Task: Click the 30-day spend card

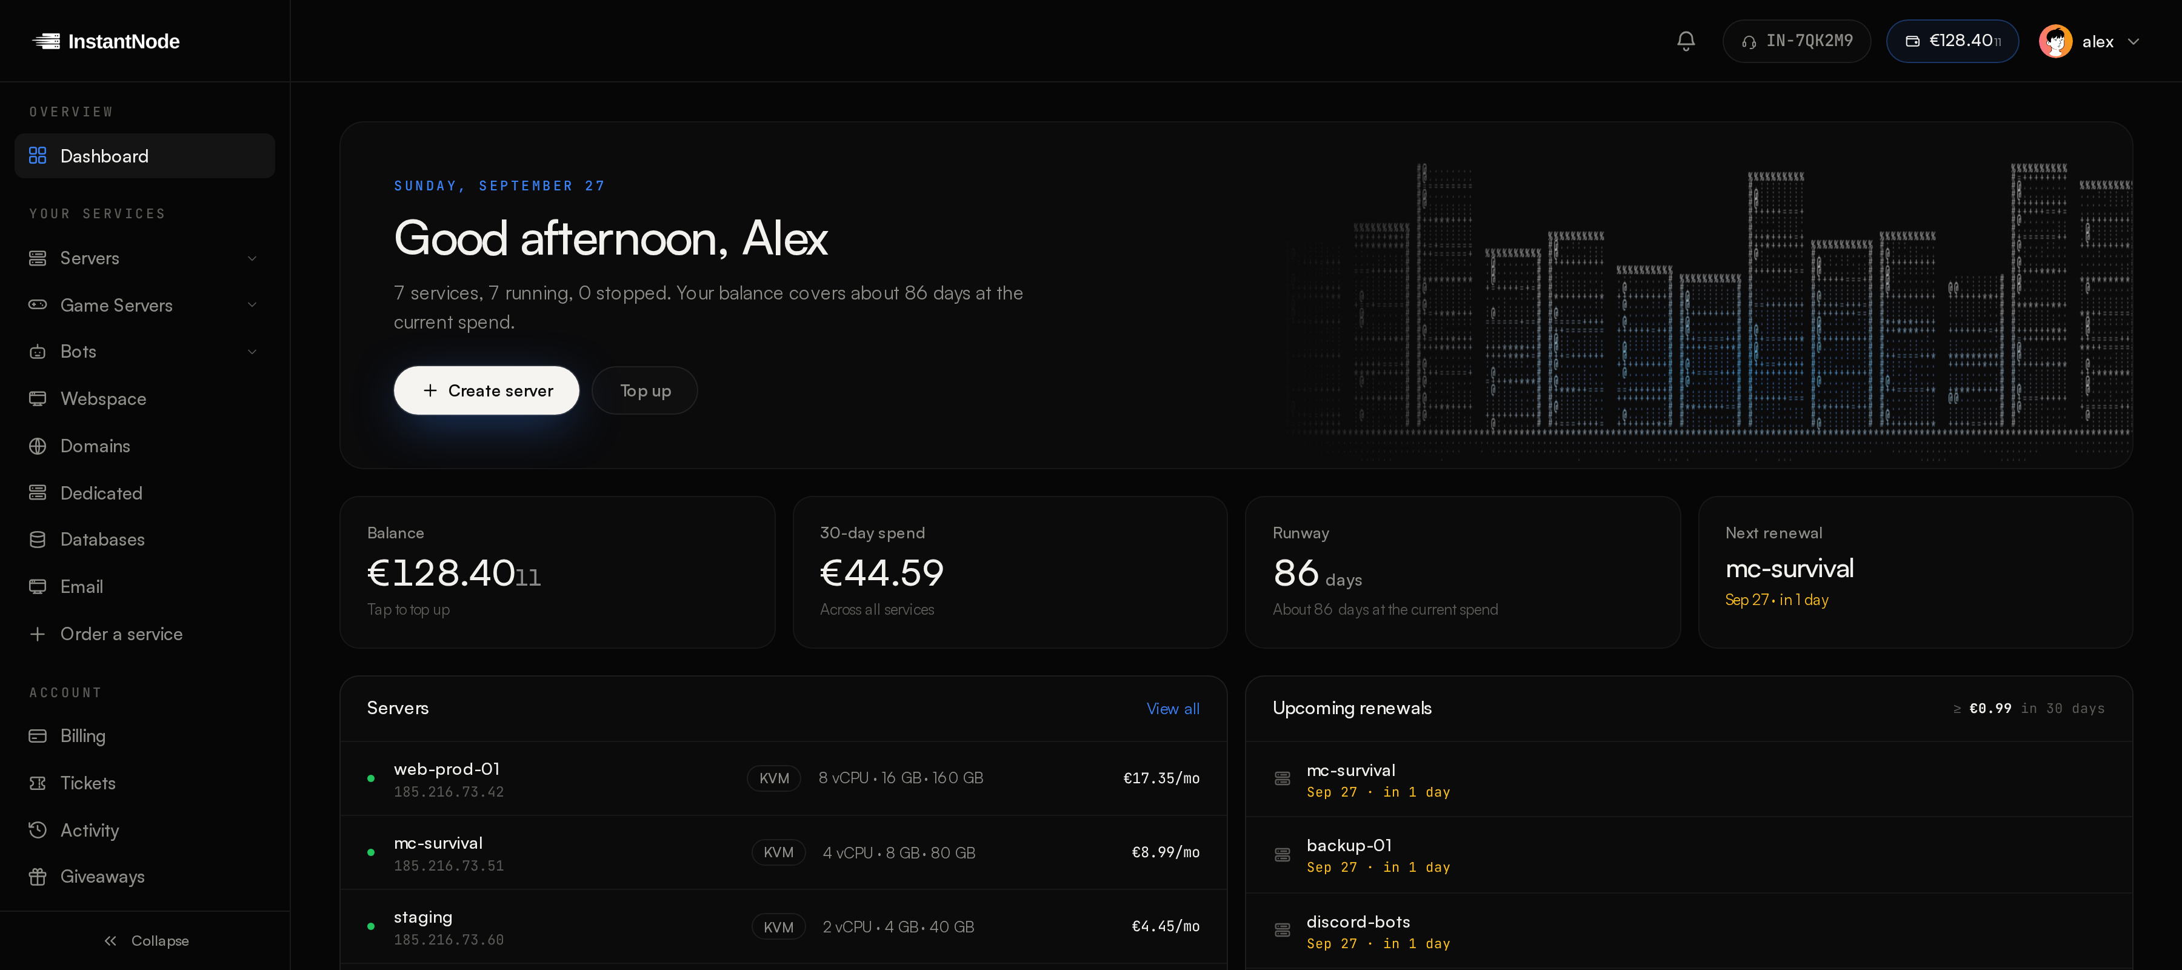Action: tap(1010, 572)
